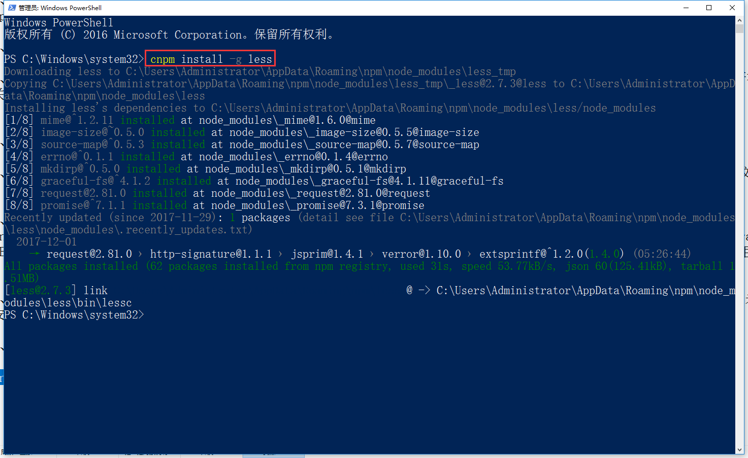
Task: Click the highlighted 'cnpm install -g less' command
Action: 211,59
